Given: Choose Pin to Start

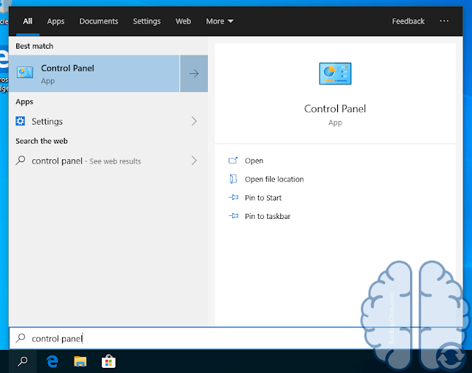Looking at the screenshot, I should point(263,198).
